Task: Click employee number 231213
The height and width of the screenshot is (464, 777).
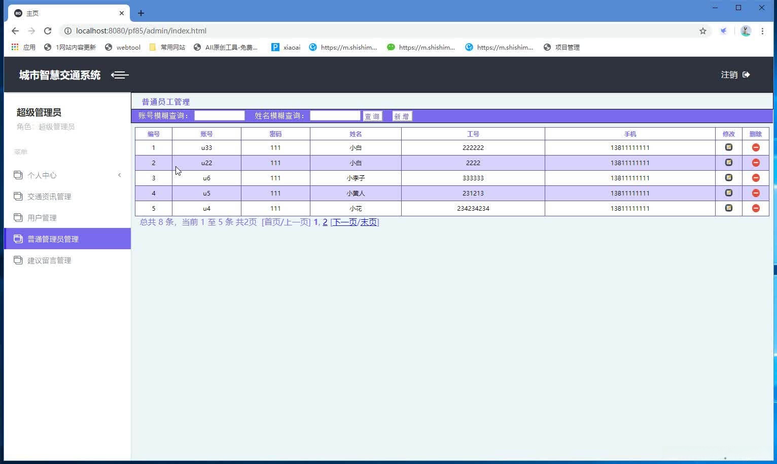Action: [473, 193]
